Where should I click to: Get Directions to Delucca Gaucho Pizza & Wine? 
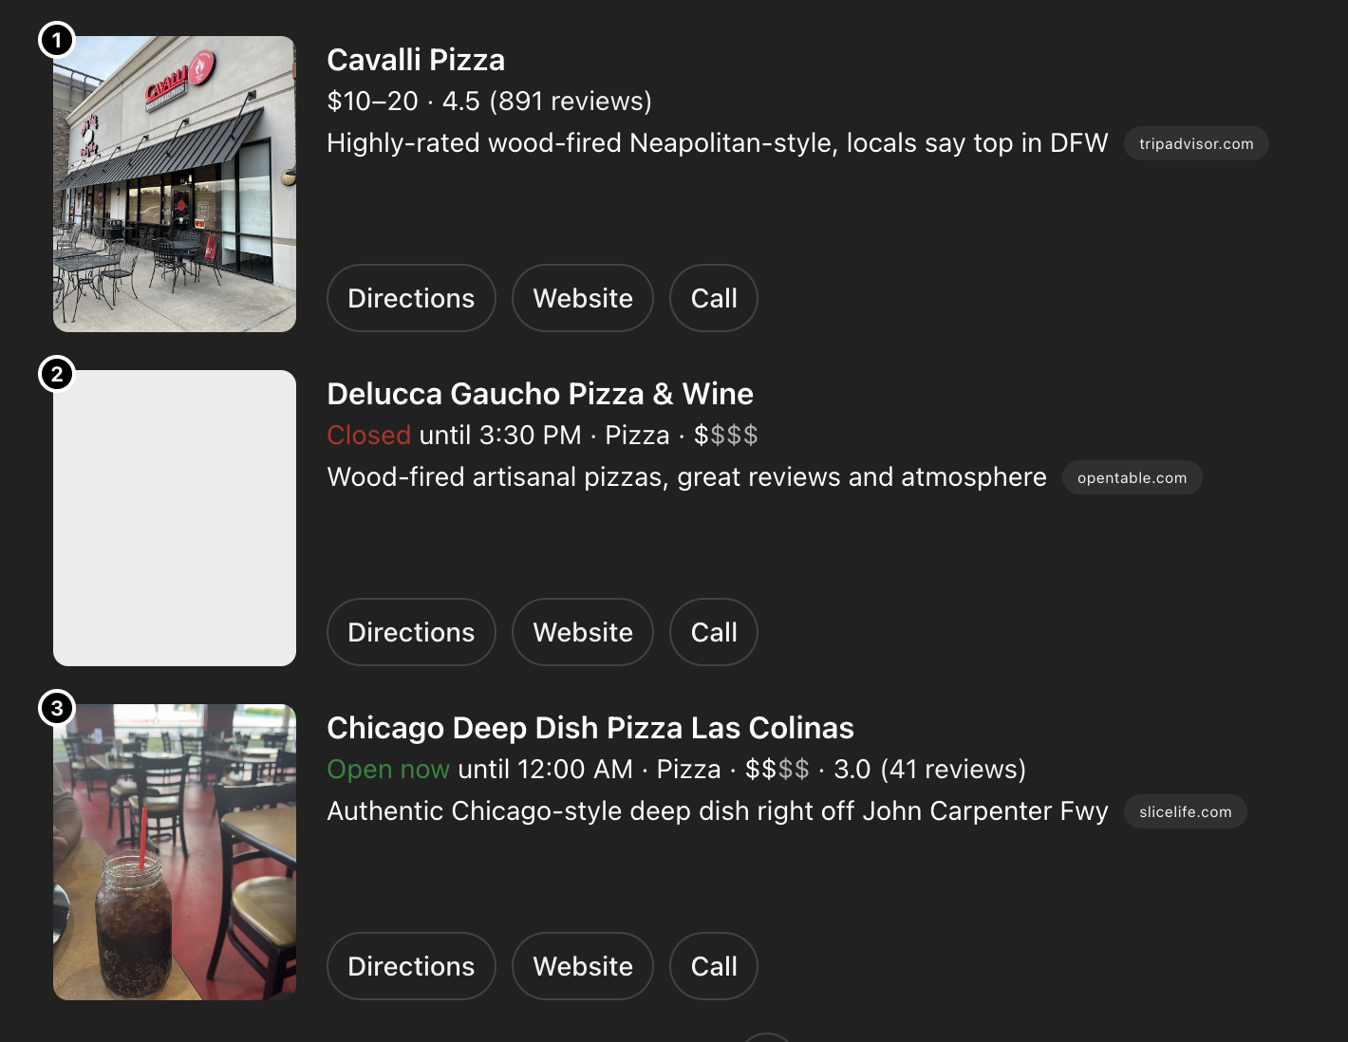coord(411,632)
